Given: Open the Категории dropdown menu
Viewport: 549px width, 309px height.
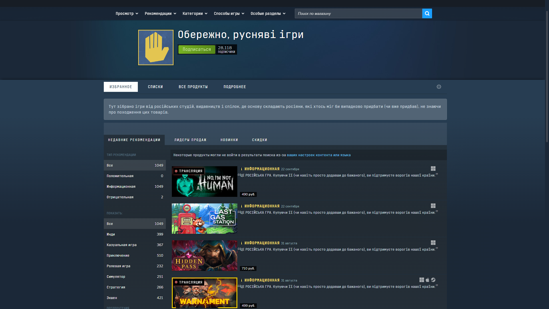Looking at the screenshot, I should (195, 13).
